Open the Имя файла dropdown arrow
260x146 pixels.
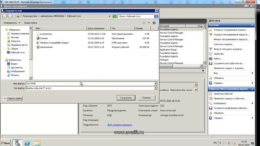coord(156,84)
